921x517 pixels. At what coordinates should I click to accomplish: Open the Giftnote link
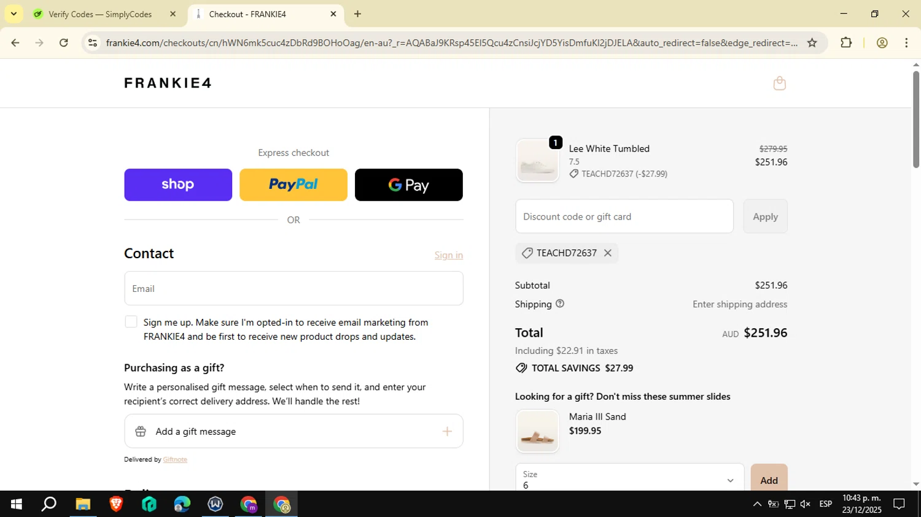coord(175,459)
